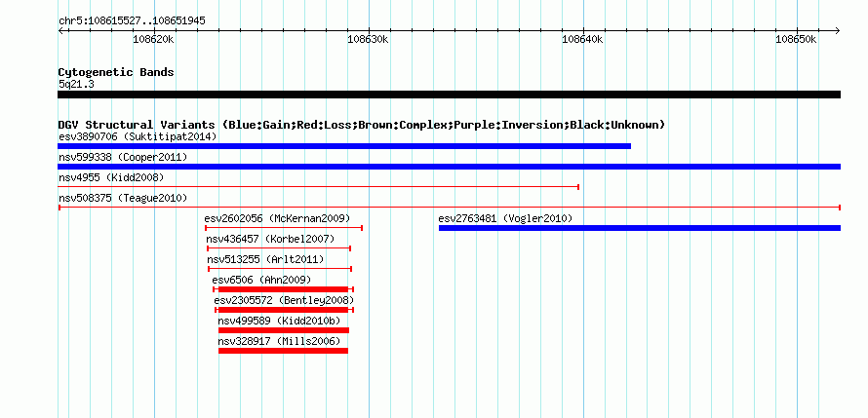
Task: Select the blue esv2763481 gain bar
Action: 640,228
